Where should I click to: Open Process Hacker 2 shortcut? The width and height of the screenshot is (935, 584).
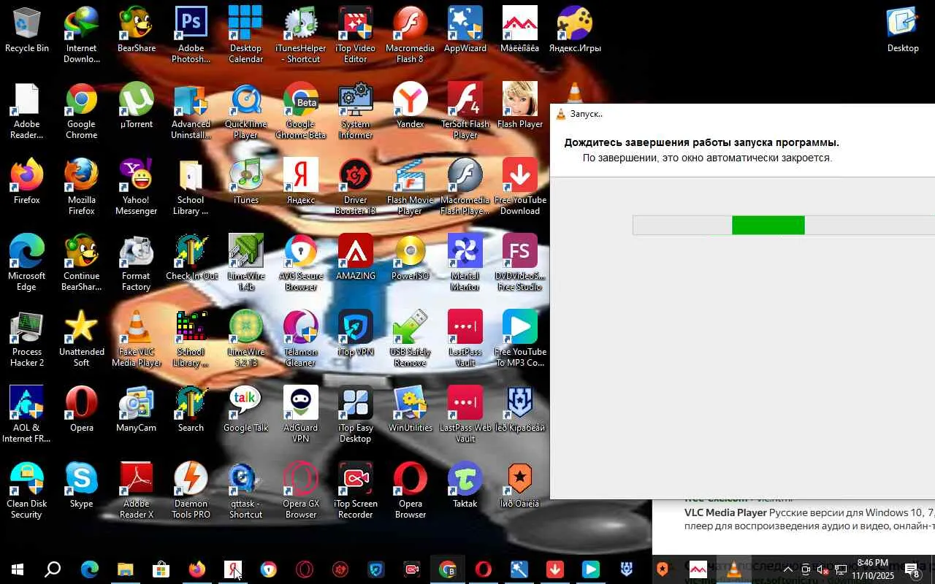click(x=27, y=339)
